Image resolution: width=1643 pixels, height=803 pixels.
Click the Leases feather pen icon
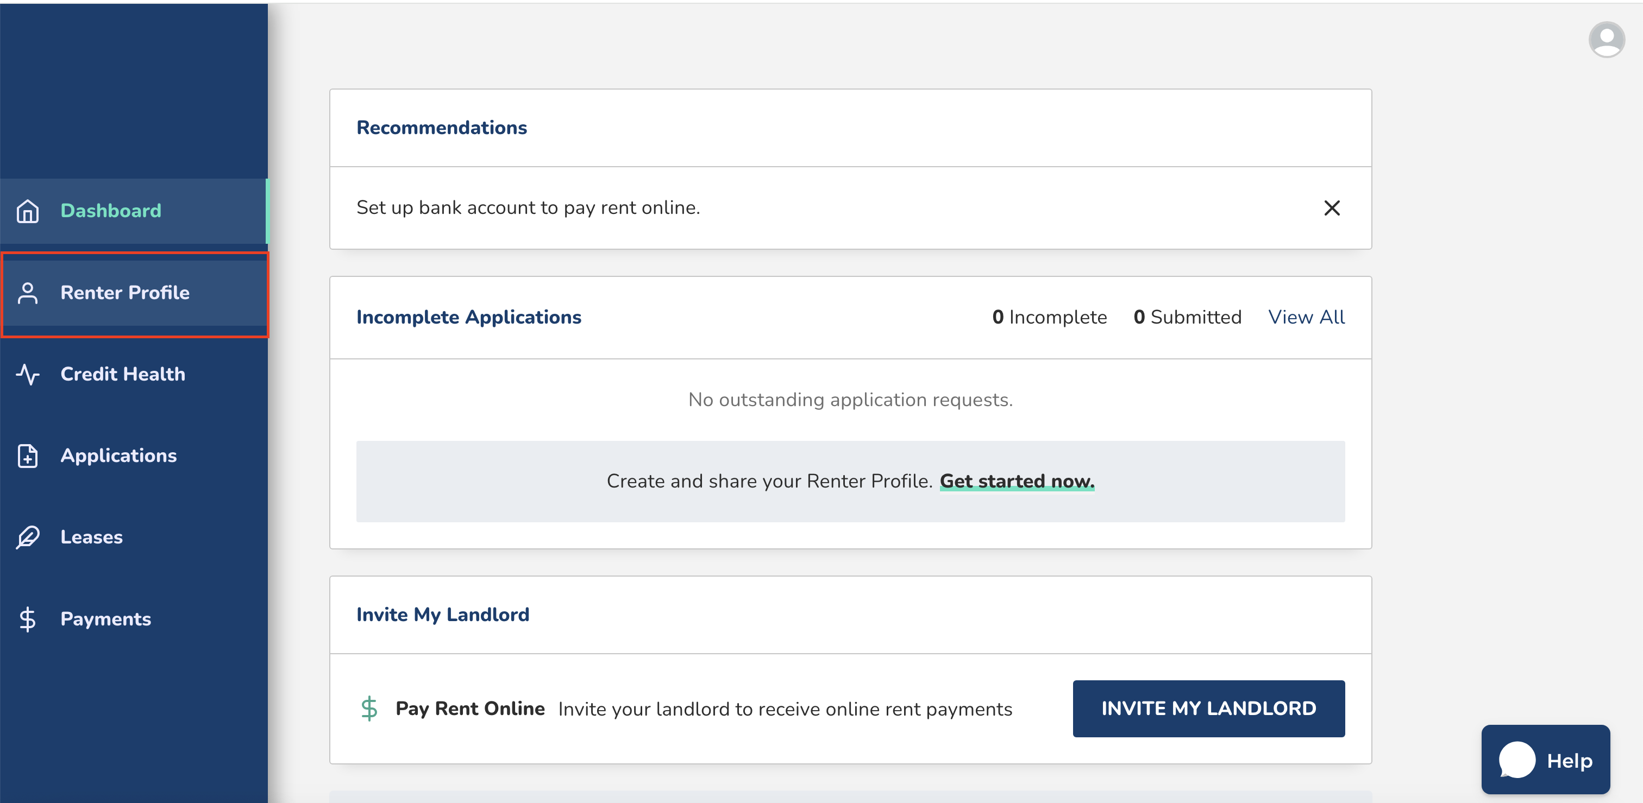(x=27, y=538)
